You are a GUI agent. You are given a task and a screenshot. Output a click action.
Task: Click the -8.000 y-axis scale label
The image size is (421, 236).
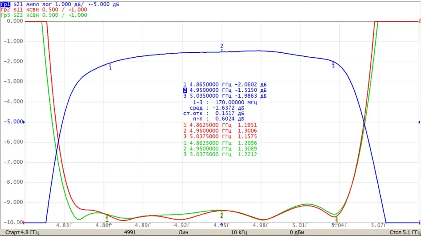(13, 182)
